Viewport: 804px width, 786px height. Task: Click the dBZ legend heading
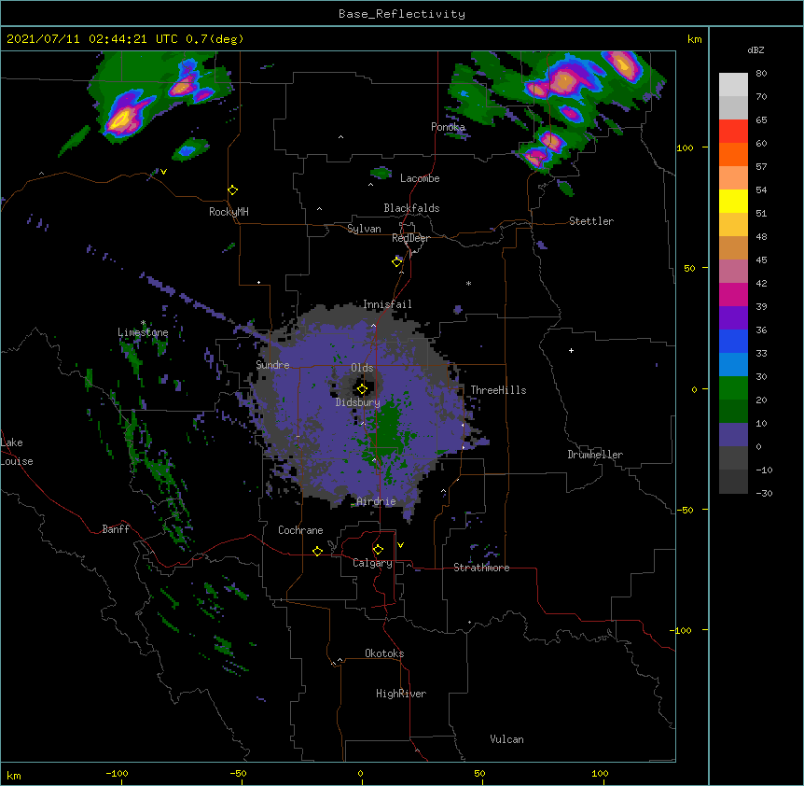[755, 49]
